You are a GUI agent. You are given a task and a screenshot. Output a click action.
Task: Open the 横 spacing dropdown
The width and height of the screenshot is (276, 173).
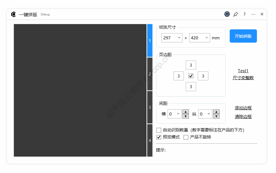174,114
